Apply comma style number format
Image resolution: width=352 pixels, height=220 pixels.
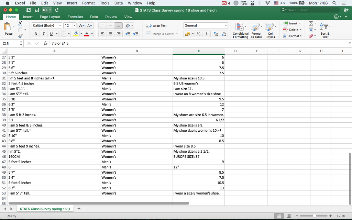[206, 34]
